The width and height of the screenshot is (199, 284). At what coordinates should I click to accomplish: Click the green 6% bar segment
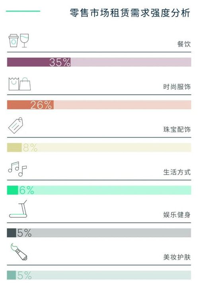[12, 190]
